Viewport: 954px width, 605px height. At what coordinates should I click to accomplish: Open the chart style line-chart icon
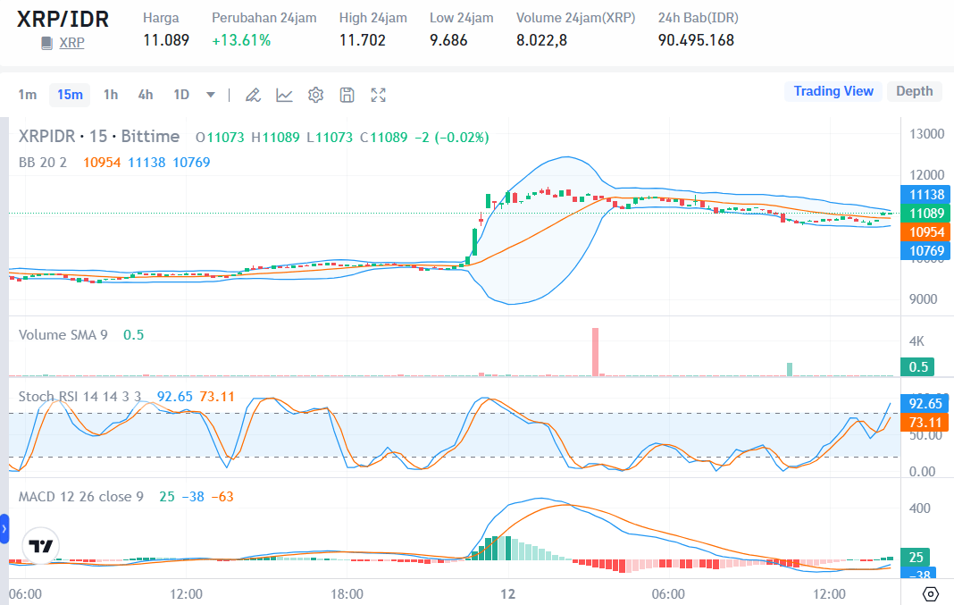284,94
